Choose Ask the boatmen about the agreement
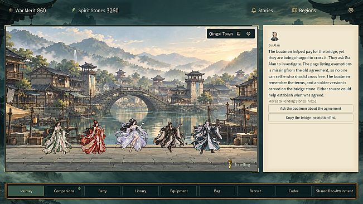This screenshot has width=363, height=204. [311, 109]
